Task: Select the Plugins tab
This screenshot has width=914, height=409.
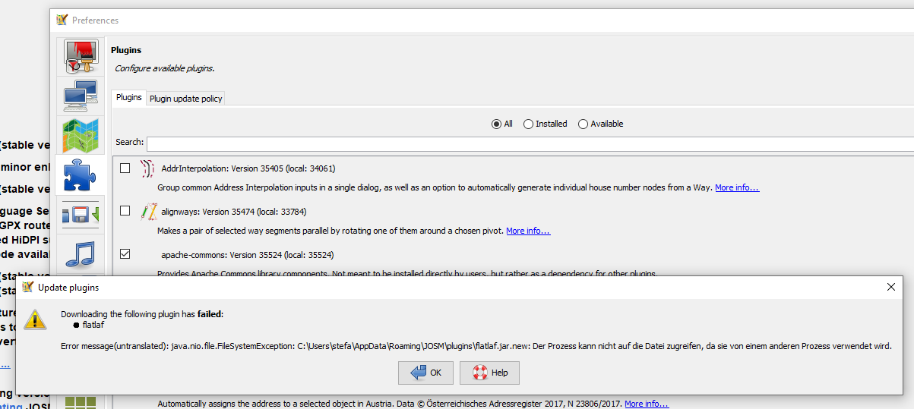Action: 129,98
